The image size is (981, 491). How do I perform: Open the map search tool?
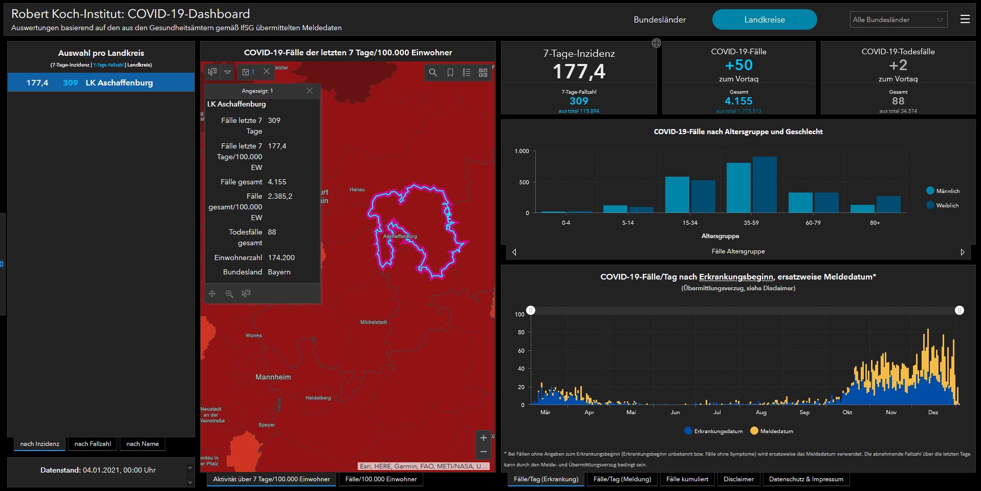tap(433, 73)
